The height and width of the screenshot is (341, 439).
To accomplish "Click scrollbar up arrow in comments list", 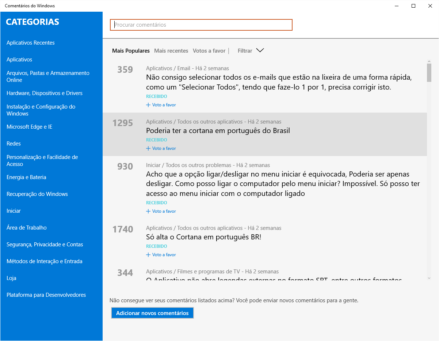I will tap(429, 61).
